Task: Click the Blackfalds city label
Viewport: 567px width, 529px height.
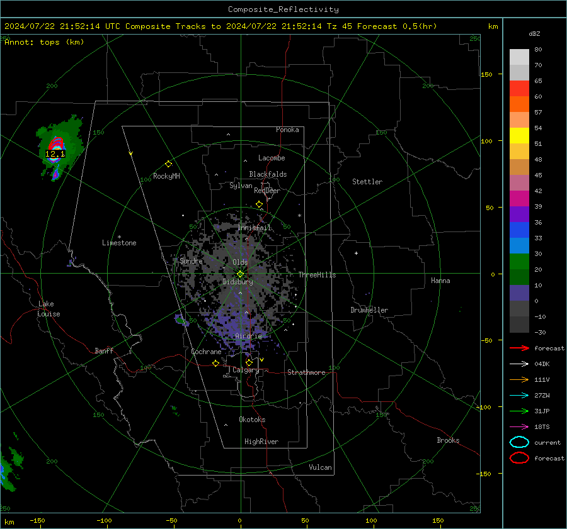Action: pos(268,174)
